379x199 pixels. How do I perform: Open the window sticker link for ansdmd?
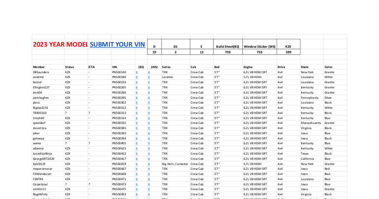(x=149, y=77)
